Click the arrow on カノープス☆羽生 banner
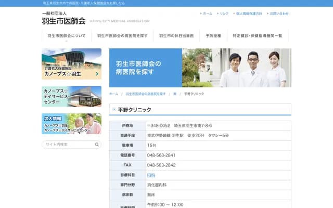Viewport: 333px width, 208px height. click(x=97, y=74)
